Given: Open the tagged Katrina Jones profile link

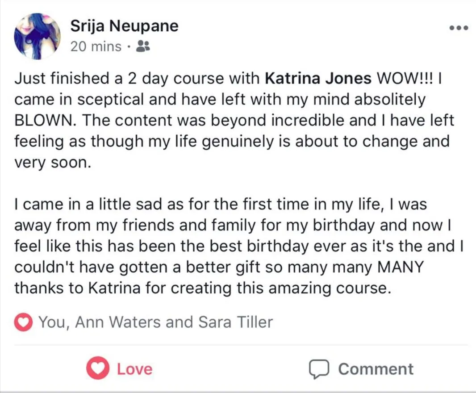Looking at the screenshot, I should (318, 79).
